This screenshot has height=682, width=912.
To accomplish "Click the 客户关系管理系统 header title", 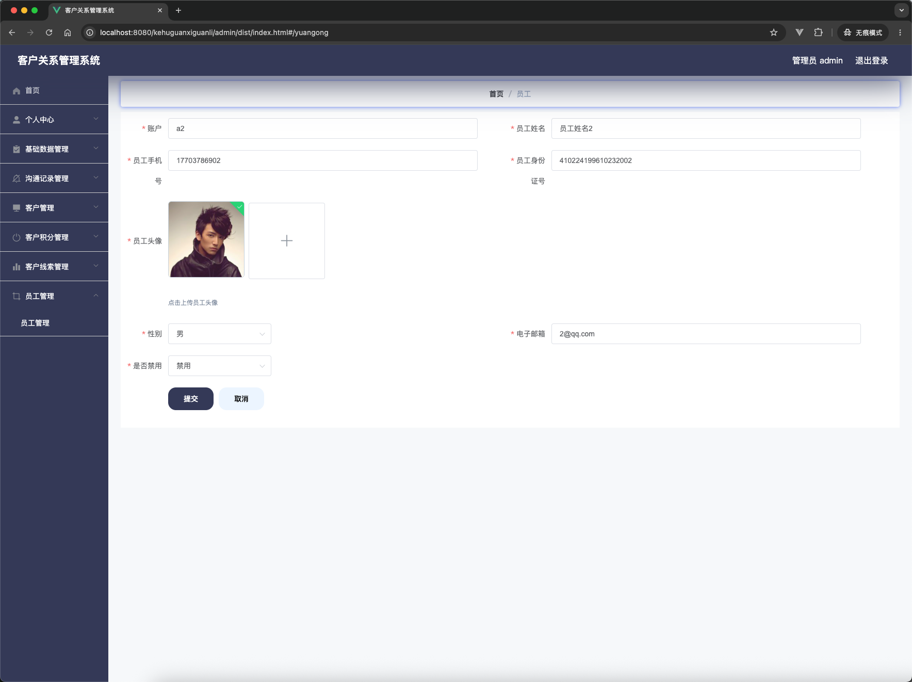I will [x=59, y=60].
